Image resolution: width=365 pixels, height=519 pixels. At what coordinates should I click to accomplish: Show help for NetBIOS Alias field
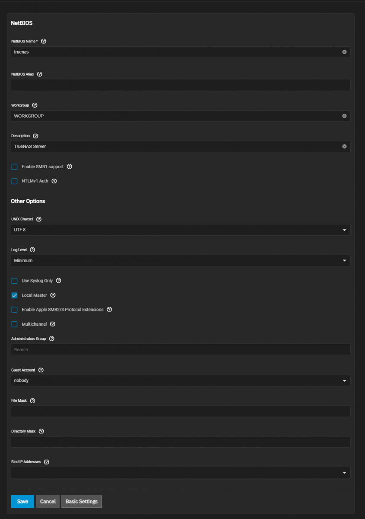(x=40, y=74)
